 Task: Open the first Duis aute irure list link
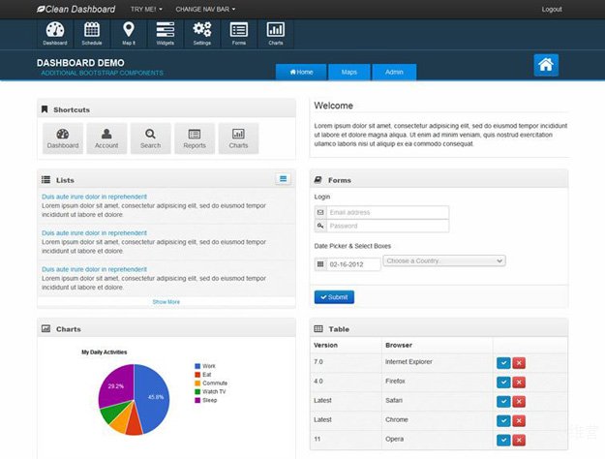coord(94,197)
